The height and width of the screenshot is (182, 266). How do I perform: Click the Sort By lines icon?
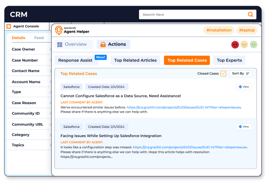coord(248,74)
